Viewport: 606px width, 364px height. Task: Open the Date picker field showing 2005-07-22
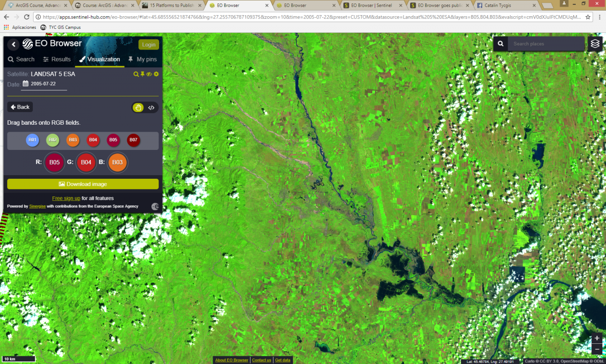[43, 84]
